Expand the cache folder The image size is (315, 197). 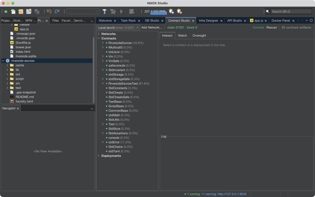click(7, 65)
